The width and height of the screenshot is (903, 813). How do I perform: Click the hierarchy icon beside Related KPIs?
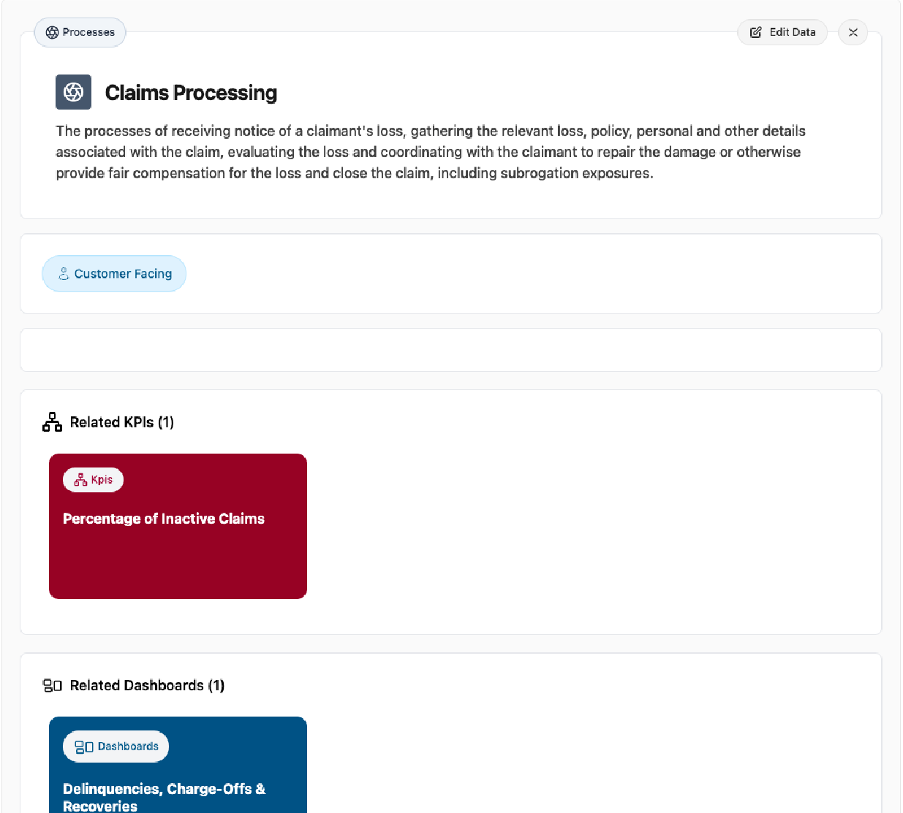pyautogui.click(x=52, y=422)
